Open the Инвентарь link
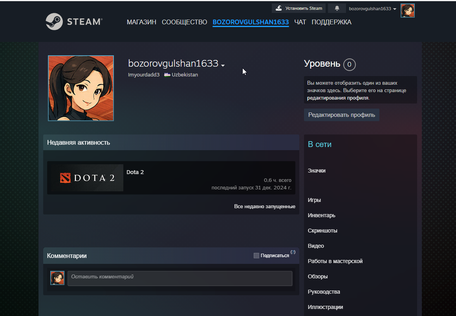This screenshot has width=456, height=316. [x=321, y=215]
